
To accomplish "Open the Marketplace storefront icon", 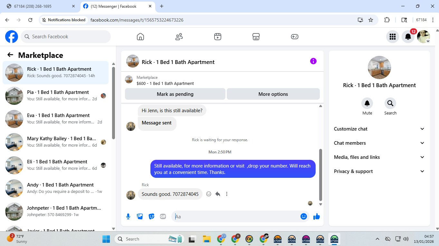I will 256,37.
